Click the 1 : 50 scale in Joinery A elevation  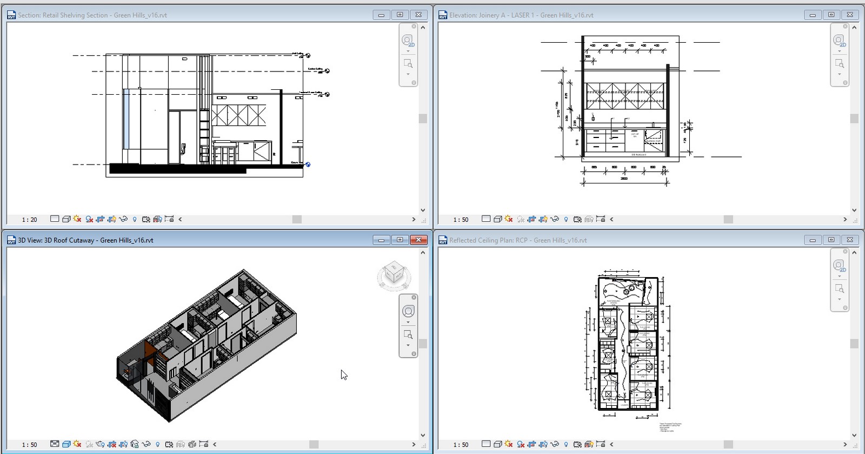click(461, 220)
